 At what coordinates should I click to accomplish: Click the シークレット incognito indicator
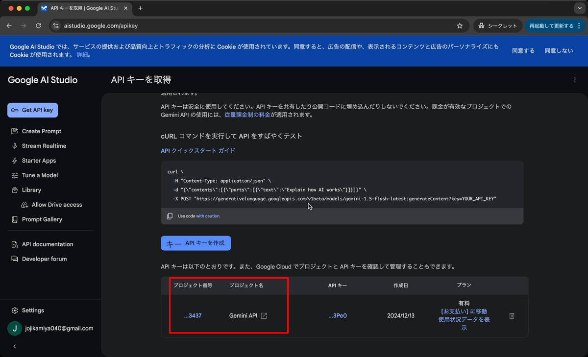498,26
